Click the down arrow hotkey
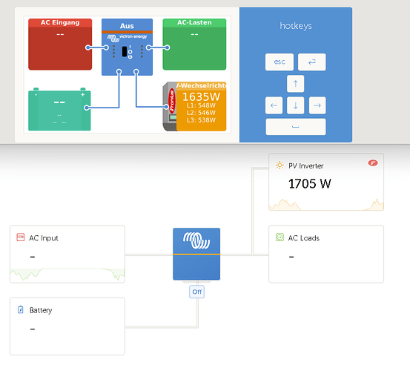Viewport: 410px width, 371px height. (296, 105)
